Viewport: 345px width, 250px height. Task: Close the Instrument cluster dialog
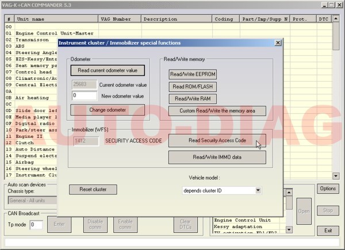click(278, 43)
